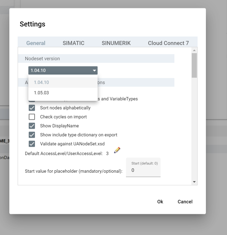
Task: Select 1.04.10 in the version list
Action: click(x=42, y=82)
